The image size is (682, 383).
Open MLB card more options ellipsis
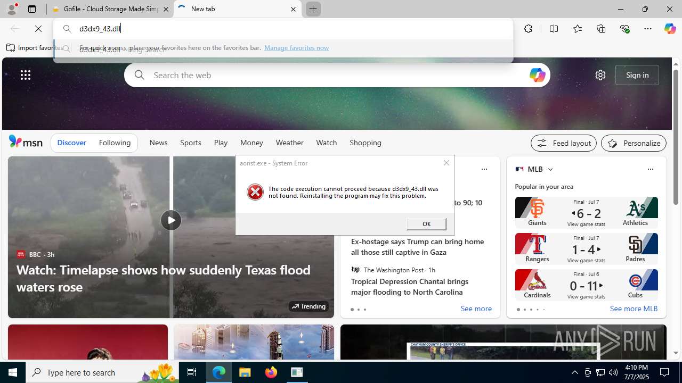650,169
